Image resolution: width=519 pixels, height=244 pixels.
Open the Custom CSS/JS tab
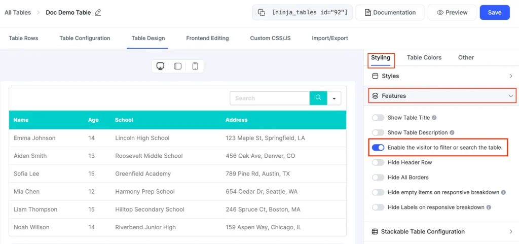click(x=271, y=38)
